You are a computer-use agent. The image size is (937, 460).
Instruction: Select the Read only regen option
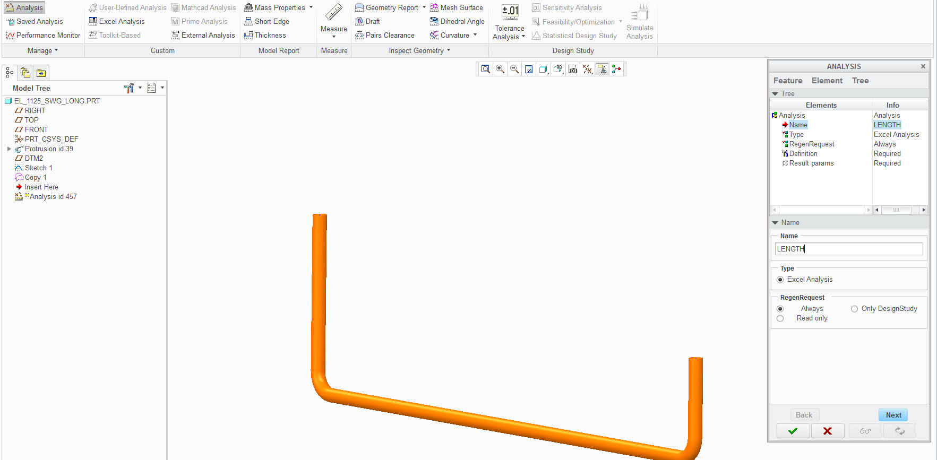point(780,318)
